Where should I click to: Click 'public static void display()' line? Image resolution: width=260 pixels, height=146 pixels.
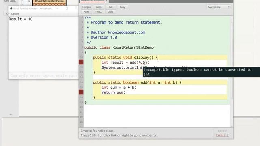(126, 58)
